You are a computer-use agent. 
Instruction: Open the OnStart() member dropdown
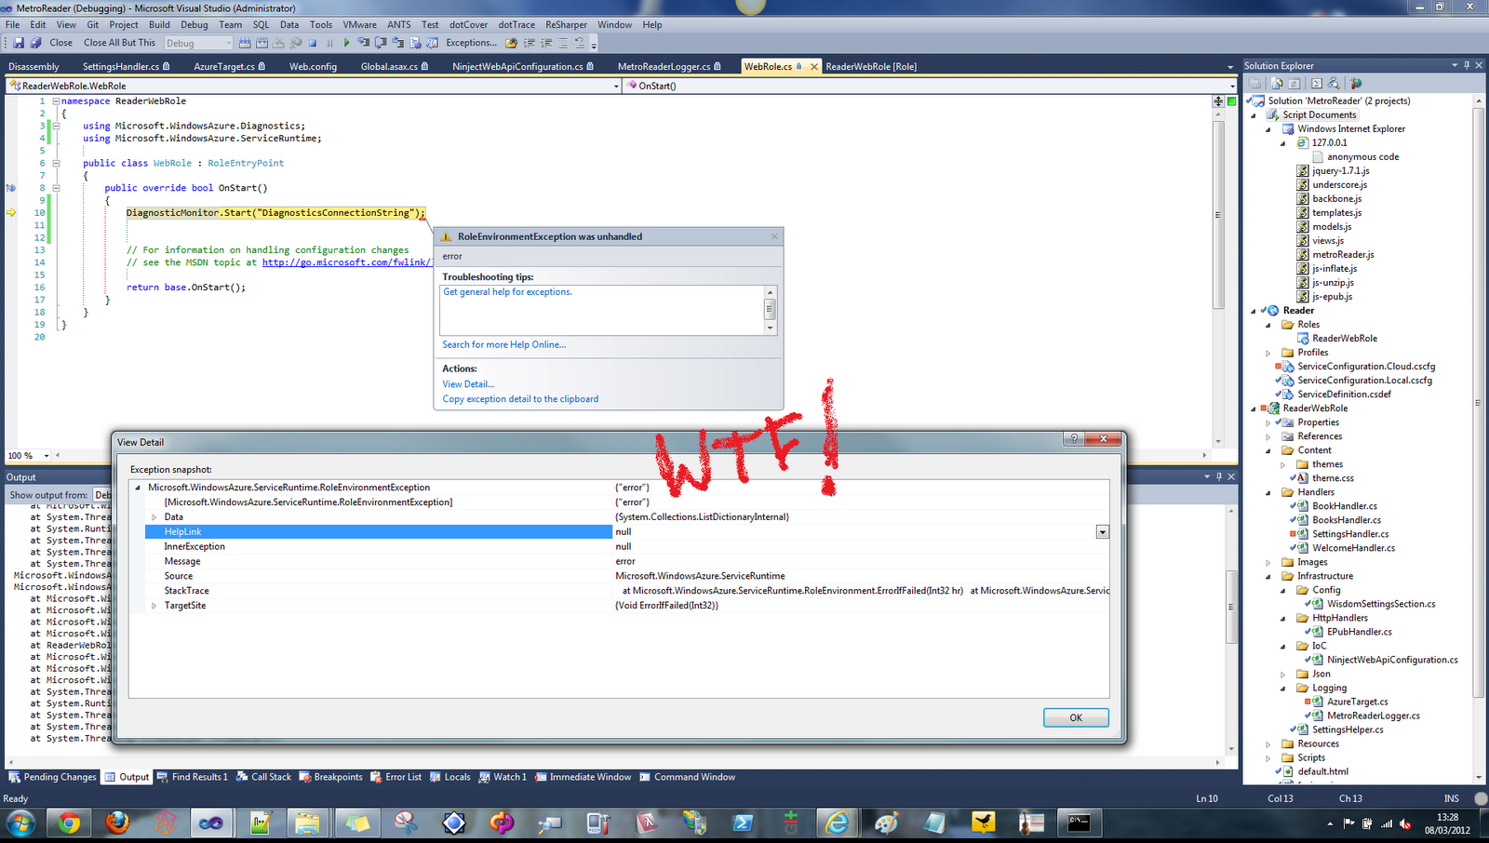tap(1232, 86)
